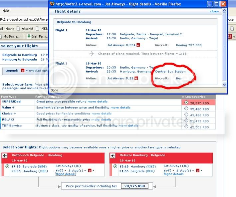
Task: Click the outbound flight airplane icon
Action: [x=5, y=155]
